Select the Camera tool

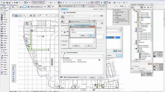coord(4,74)
